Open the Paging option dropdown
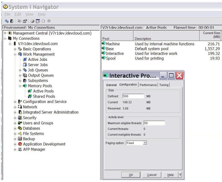The image size is (222, 182). 145,143
